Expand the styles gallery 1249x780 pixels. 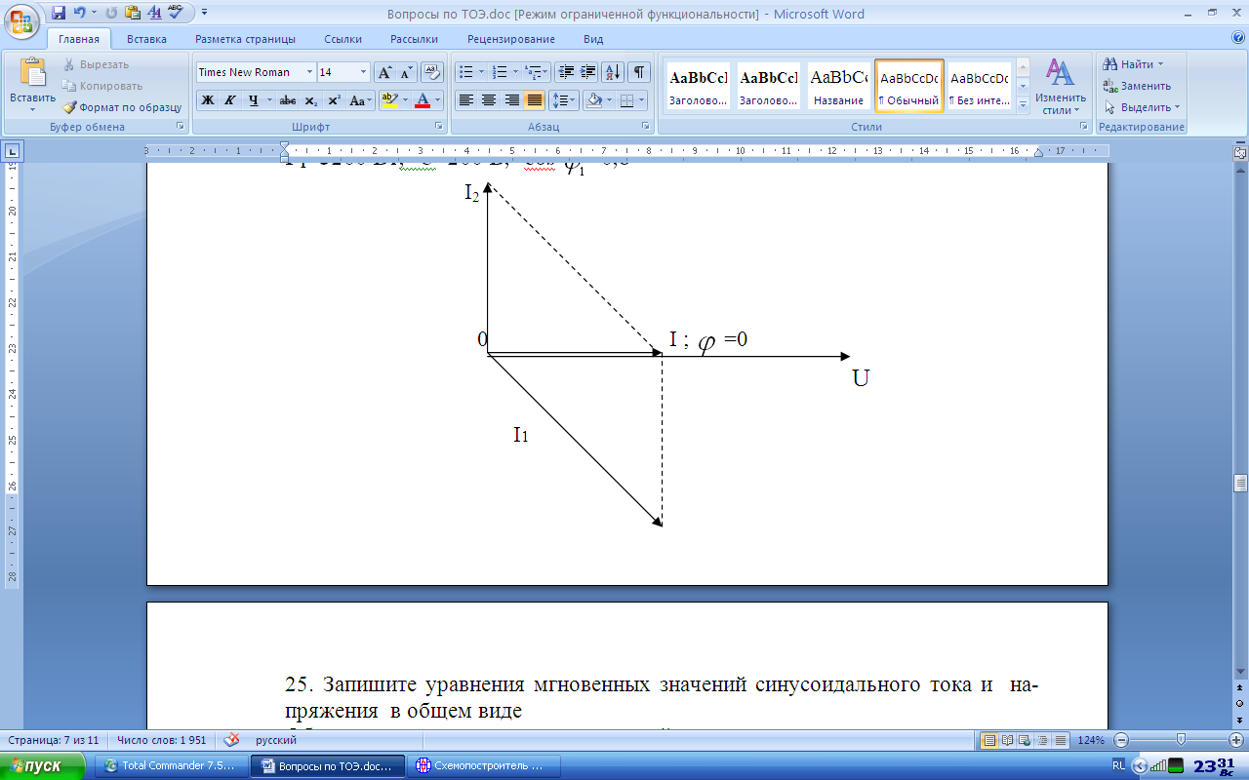1023,104
